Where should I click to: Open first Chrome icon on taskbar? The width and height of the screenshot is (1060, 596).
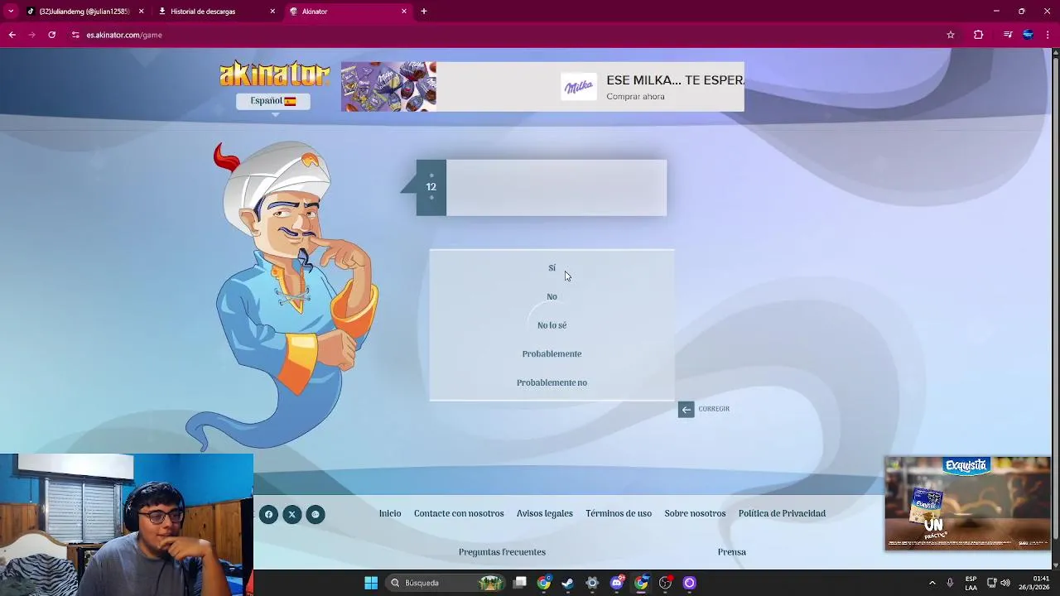click(543, 583)
